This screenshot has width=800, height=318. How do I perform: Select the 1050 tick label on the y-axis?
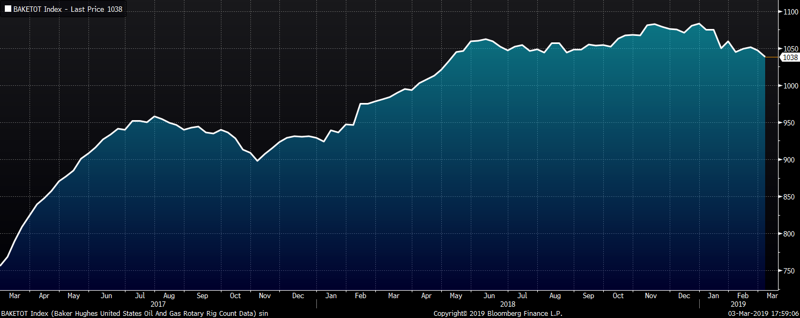click(x=790, y=49)
